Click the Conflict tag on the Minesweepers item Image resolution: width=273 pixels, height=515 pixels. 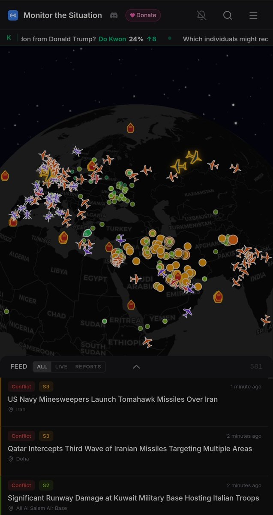click(21, 387)
